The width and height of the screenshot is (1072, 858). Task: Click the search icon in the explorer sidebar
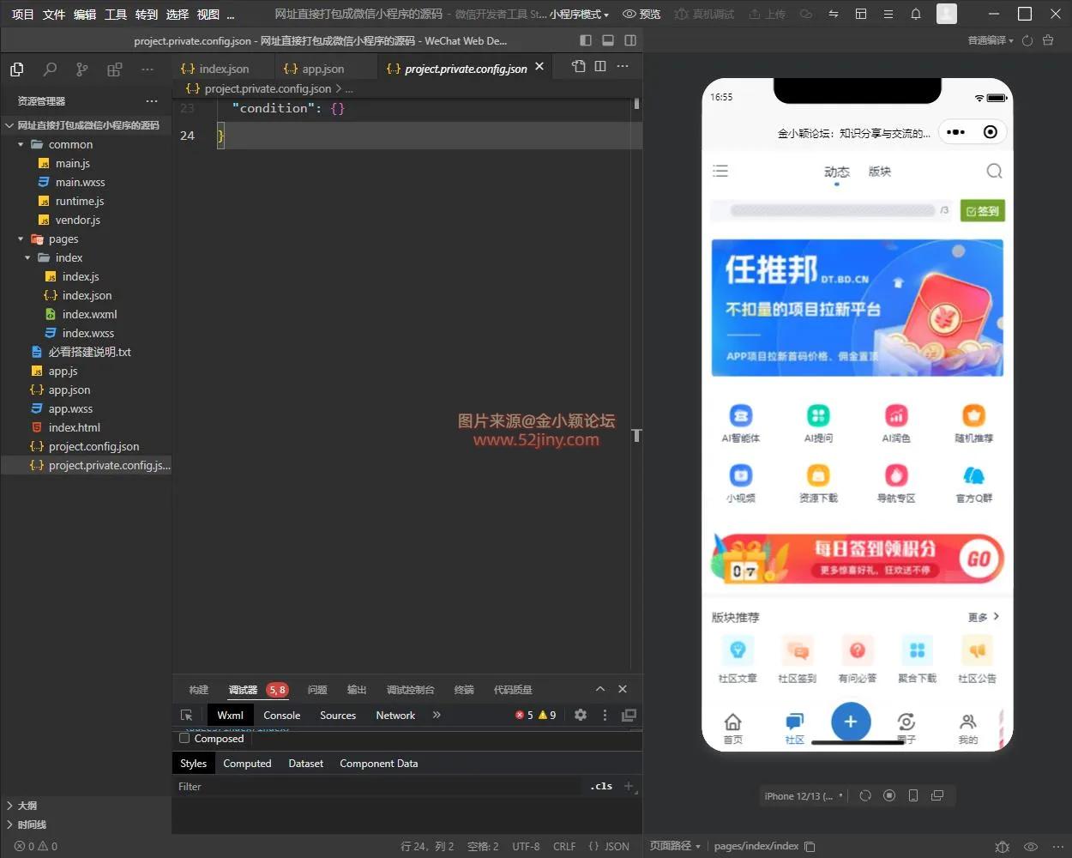(49, 69)
